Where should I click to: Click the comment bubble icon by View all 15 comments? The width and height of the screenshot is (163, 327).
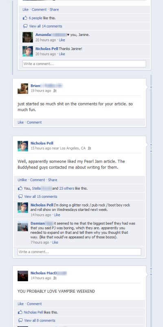[x=20, y=197]
